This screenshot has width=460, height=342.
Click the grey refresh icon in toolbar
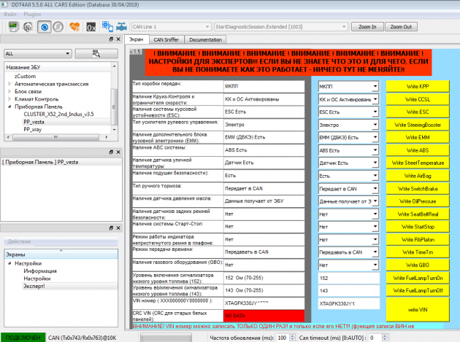pyautogui.click(x=58, y=27)
